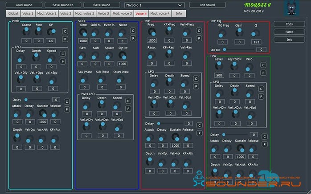This screenshot has height=194, width=311.
Task: Click the TVA envelope Delay slider
Action: pos(235,134)
